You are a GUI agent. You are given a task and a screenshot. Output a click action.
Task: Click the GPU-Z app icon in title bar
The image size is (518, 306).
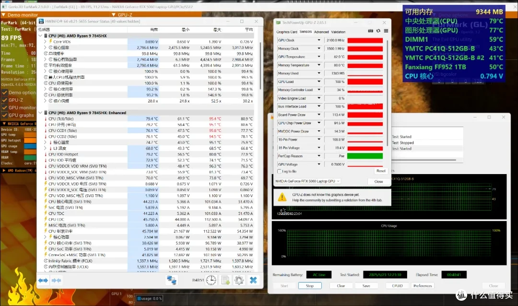[x=278, y=23]
